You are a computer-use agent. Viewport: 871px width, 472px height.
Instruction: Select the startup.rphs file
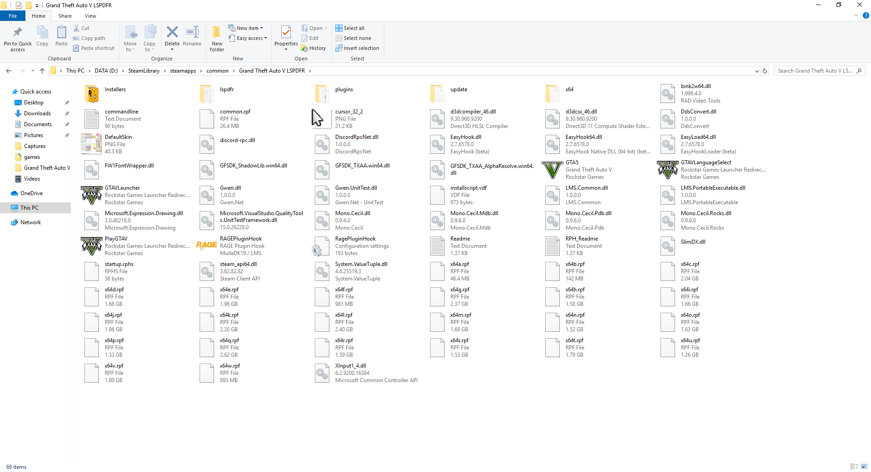(x=109, y=271)
